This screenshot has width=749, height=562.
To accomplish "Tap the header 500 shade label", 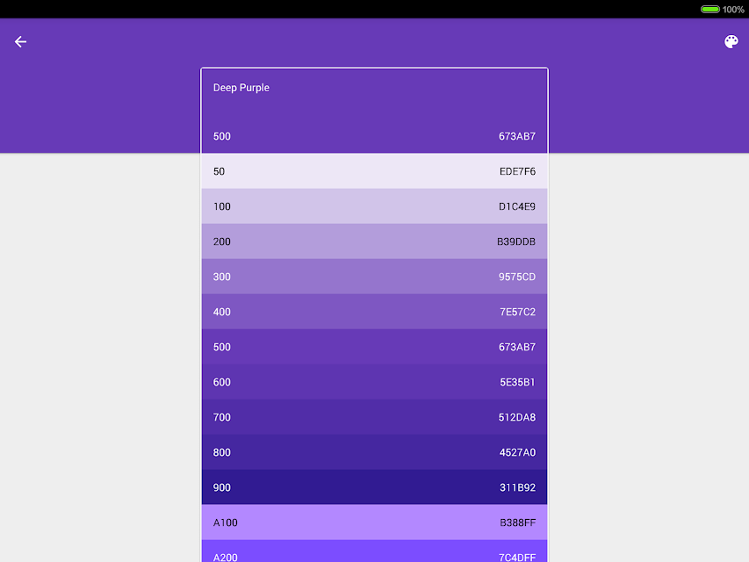I will tap(221, 136).
